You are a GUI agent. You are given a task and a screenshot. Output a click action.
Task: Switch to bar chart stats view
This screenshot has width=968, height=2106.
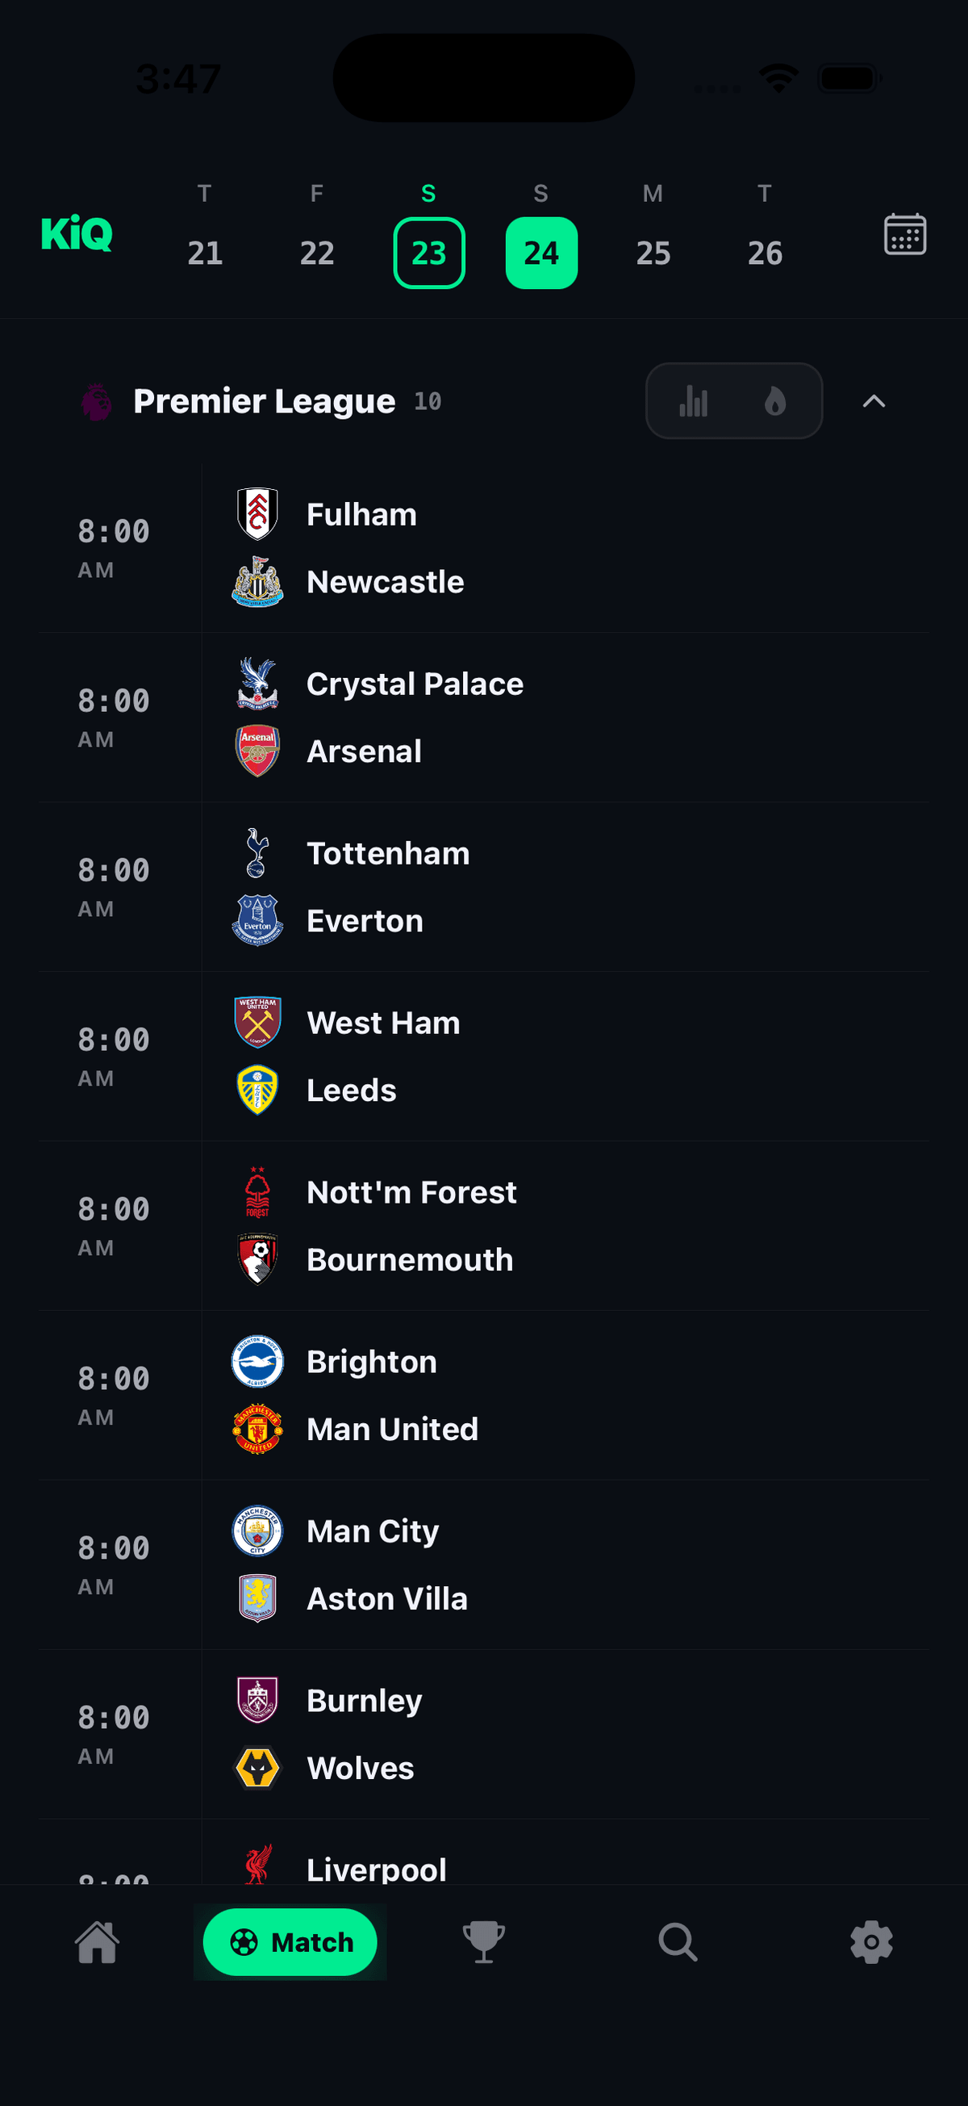click(694, 401)
